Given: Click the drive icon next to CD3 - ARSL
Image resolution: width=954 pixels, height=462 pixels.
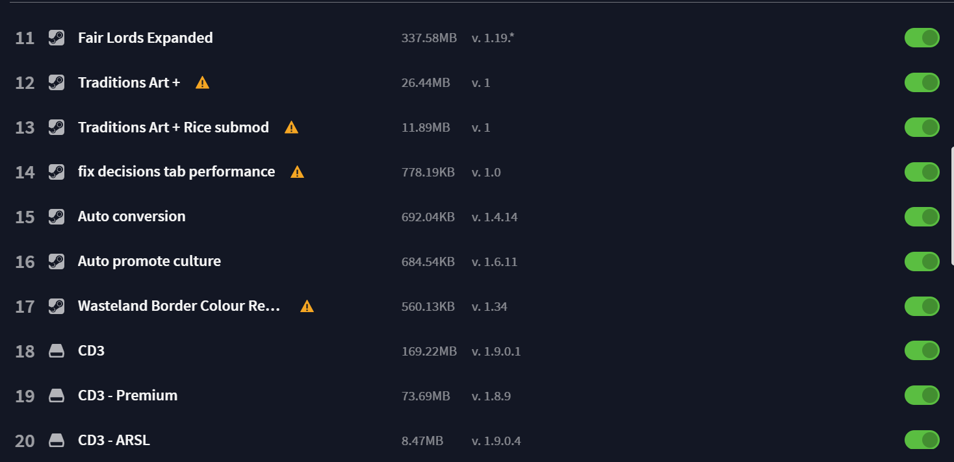Looking at the screenshot, I should pos(57,441).
